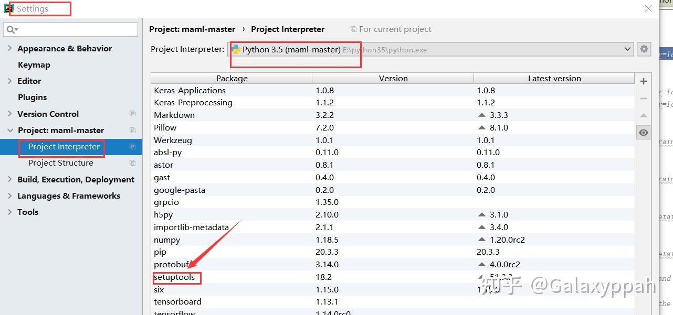Install a new package with the plus icon
The image size is (673, 315).
point(644,81)
